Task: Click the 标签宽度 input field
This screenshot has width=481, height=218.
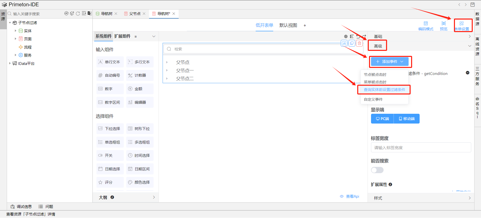Action: [421, 148]
